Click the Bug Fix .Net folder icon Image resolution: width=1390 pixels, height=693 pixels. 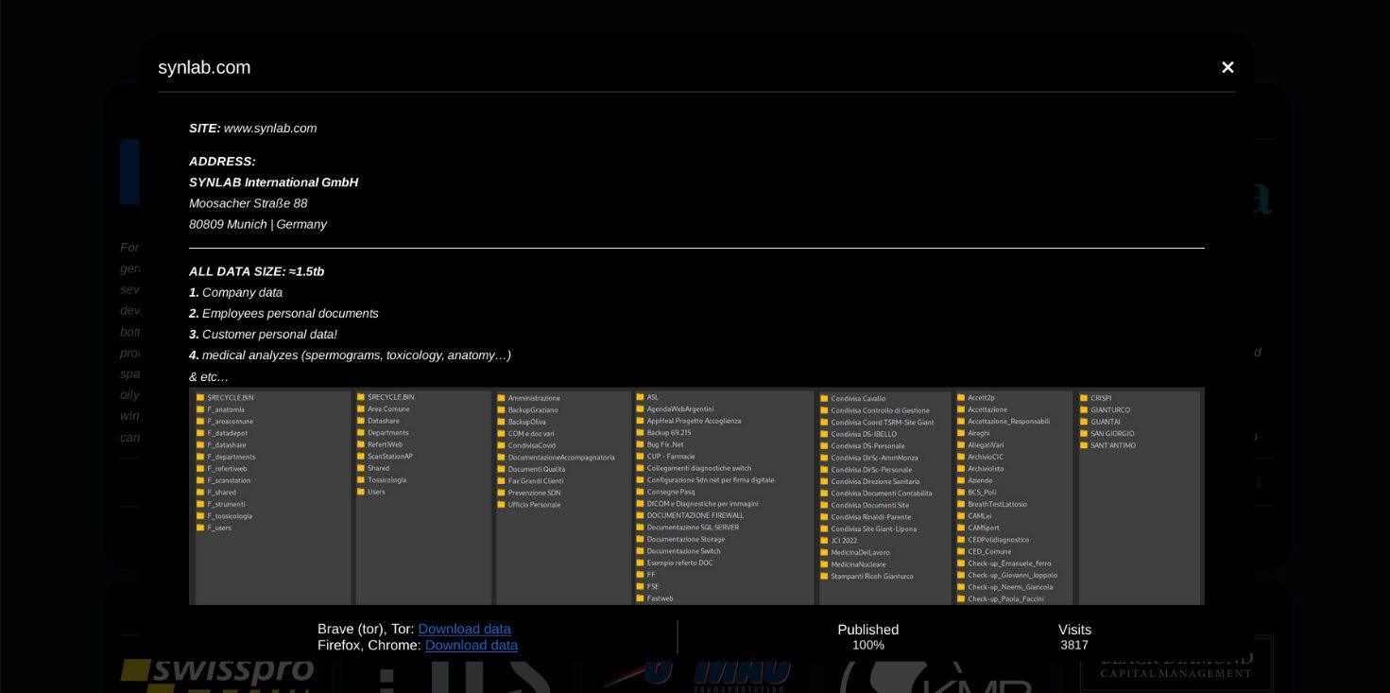(640, 444)
